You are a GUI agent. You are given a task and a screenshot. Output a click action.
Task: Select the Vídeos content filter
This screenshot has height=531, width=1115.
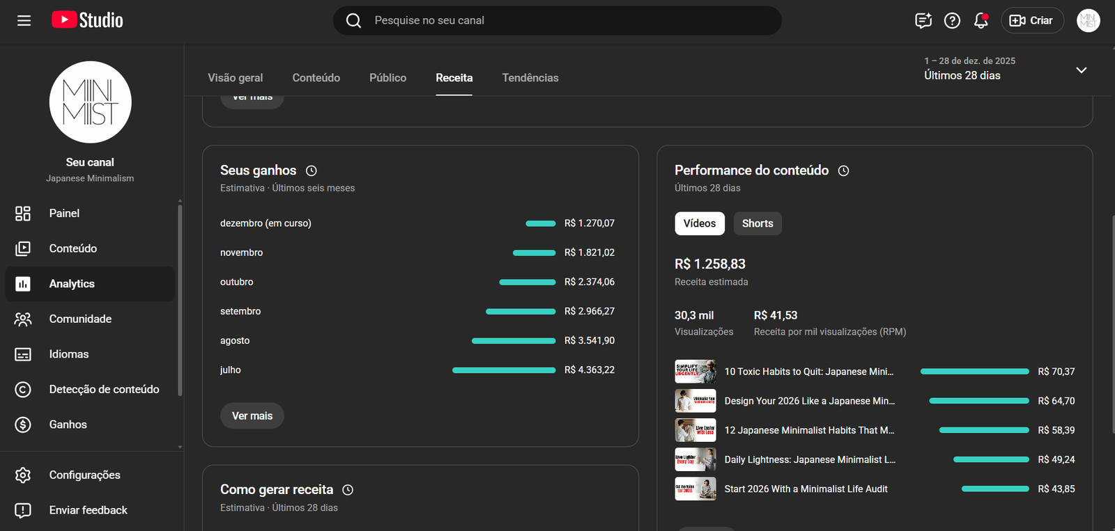pos(699,223)
